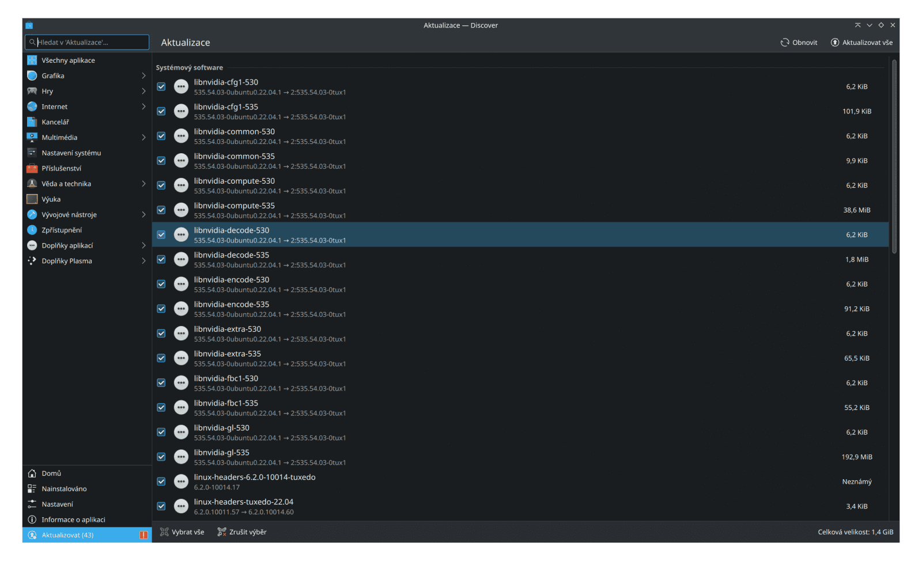Open the Zpřístupnění category icon
Image resolution: width=922 pixels, height=569 pixels.
pos(32,230)
